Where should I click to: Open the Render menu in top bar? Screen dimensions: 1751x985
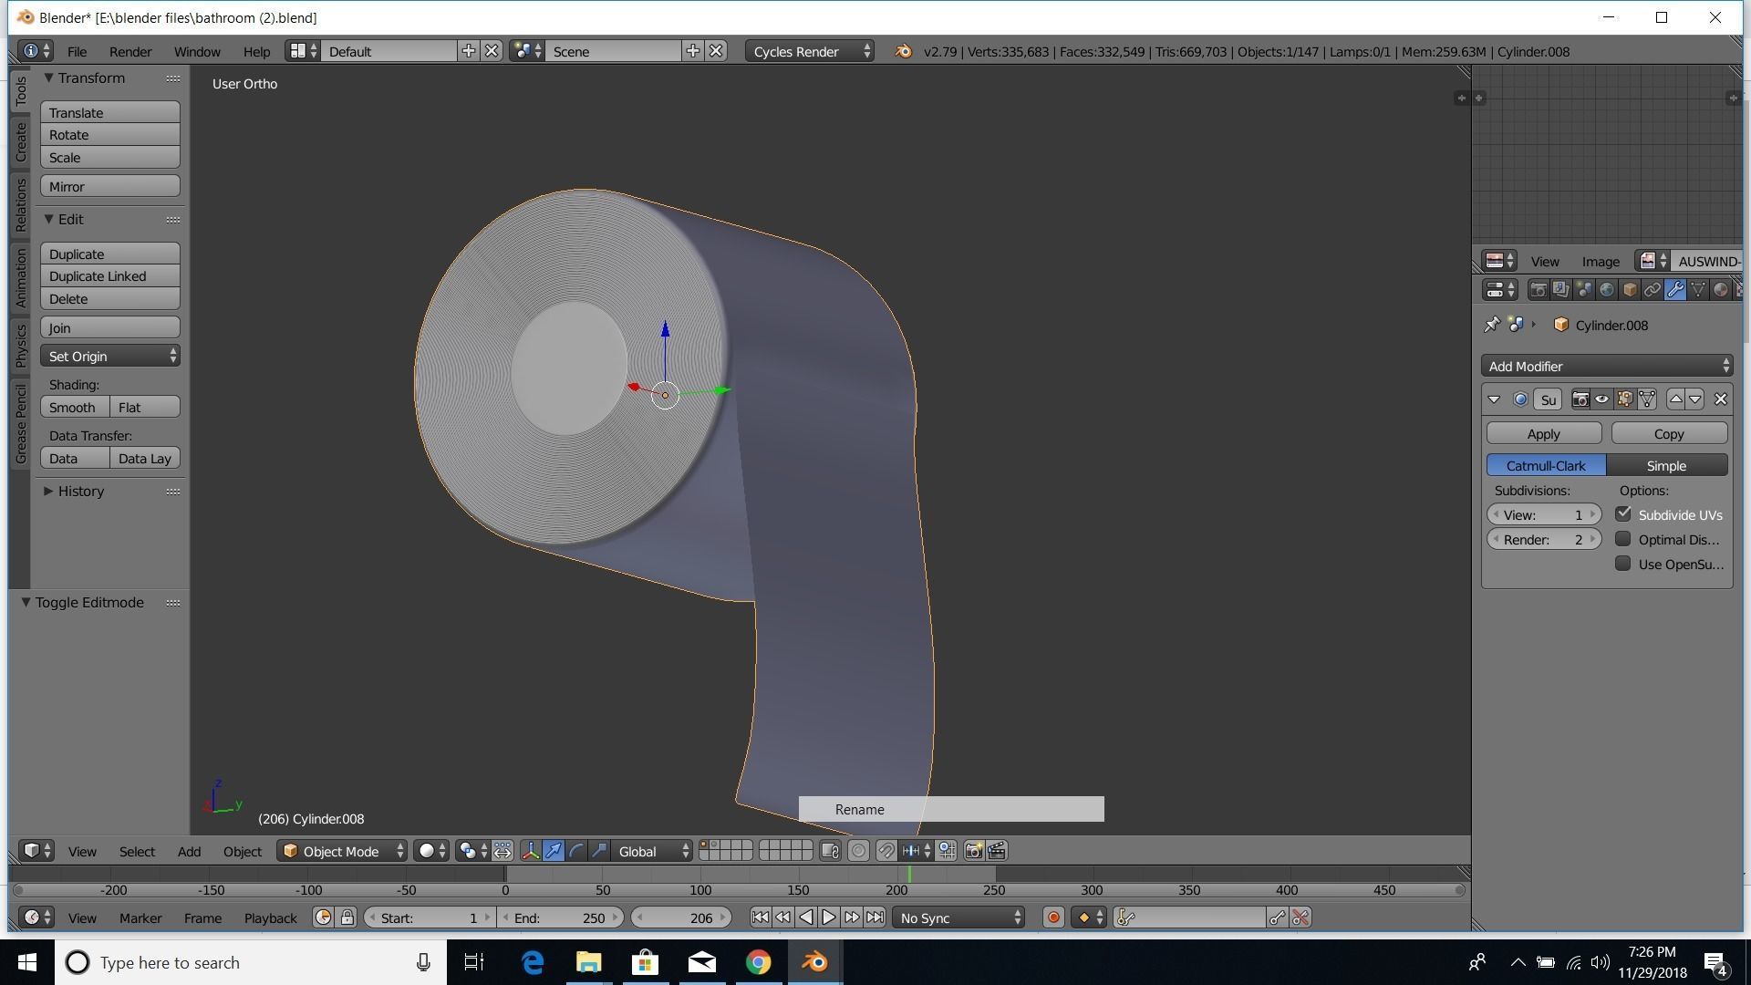coord(130,52)
